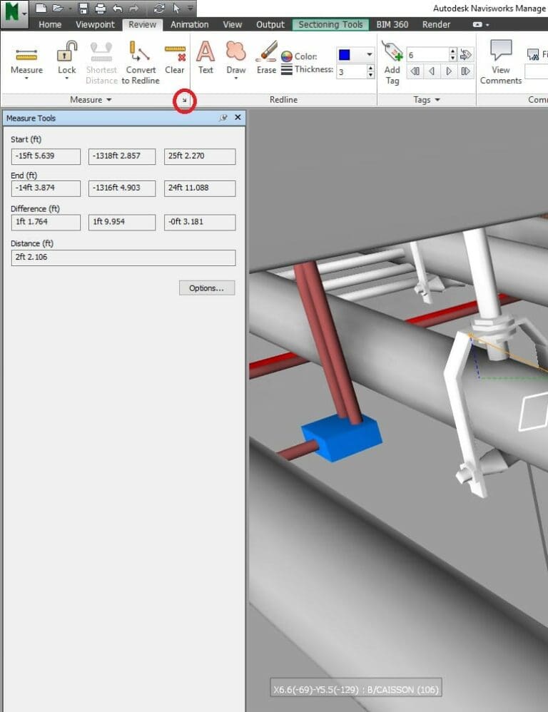Click the ribbon minimize toggle icon after Render
Viewport: 548px width, 712px height.
(x=477, y=24)
